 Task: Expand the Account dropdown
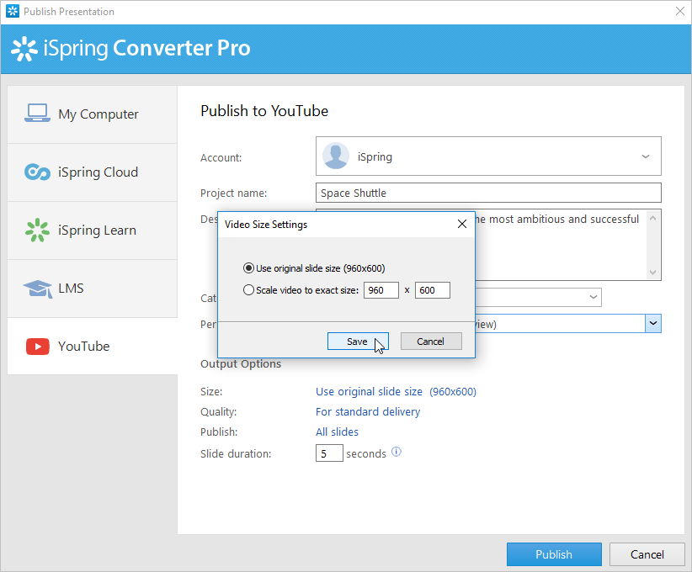[645, 156]
